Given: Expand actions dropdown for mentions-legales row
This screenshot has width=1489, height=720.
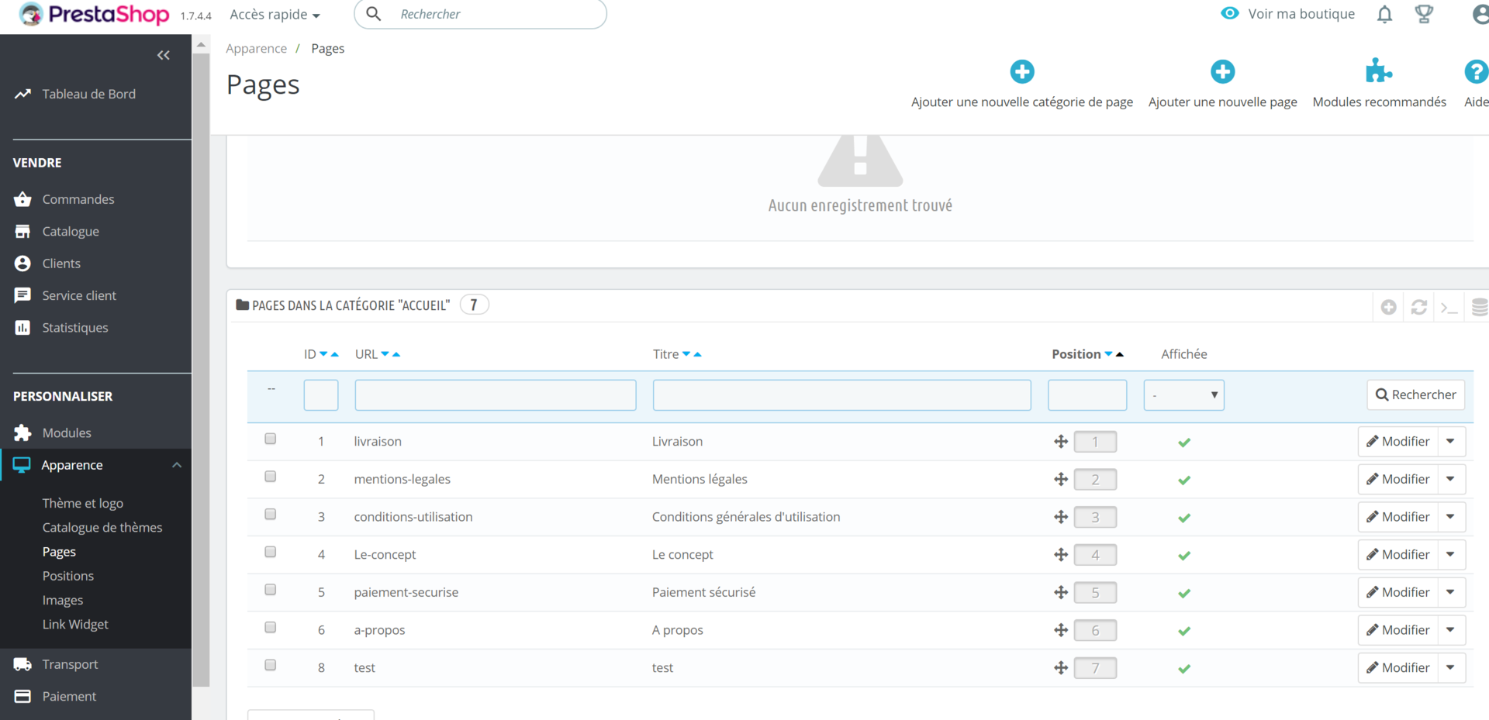Looking at the screenshot, I should tap(1451, 479).
